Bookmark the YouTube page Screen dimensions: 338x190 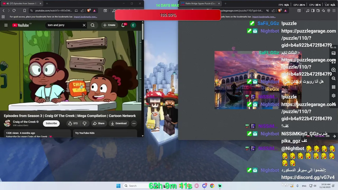25,11
